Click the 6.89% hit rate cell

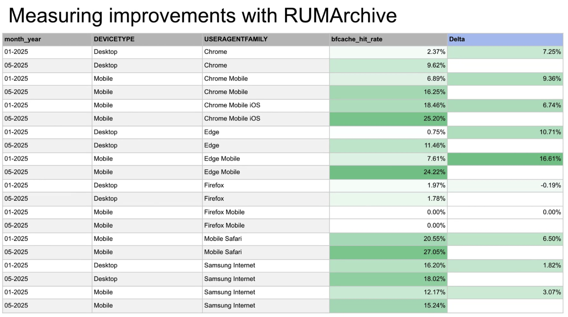pos(388,79)
